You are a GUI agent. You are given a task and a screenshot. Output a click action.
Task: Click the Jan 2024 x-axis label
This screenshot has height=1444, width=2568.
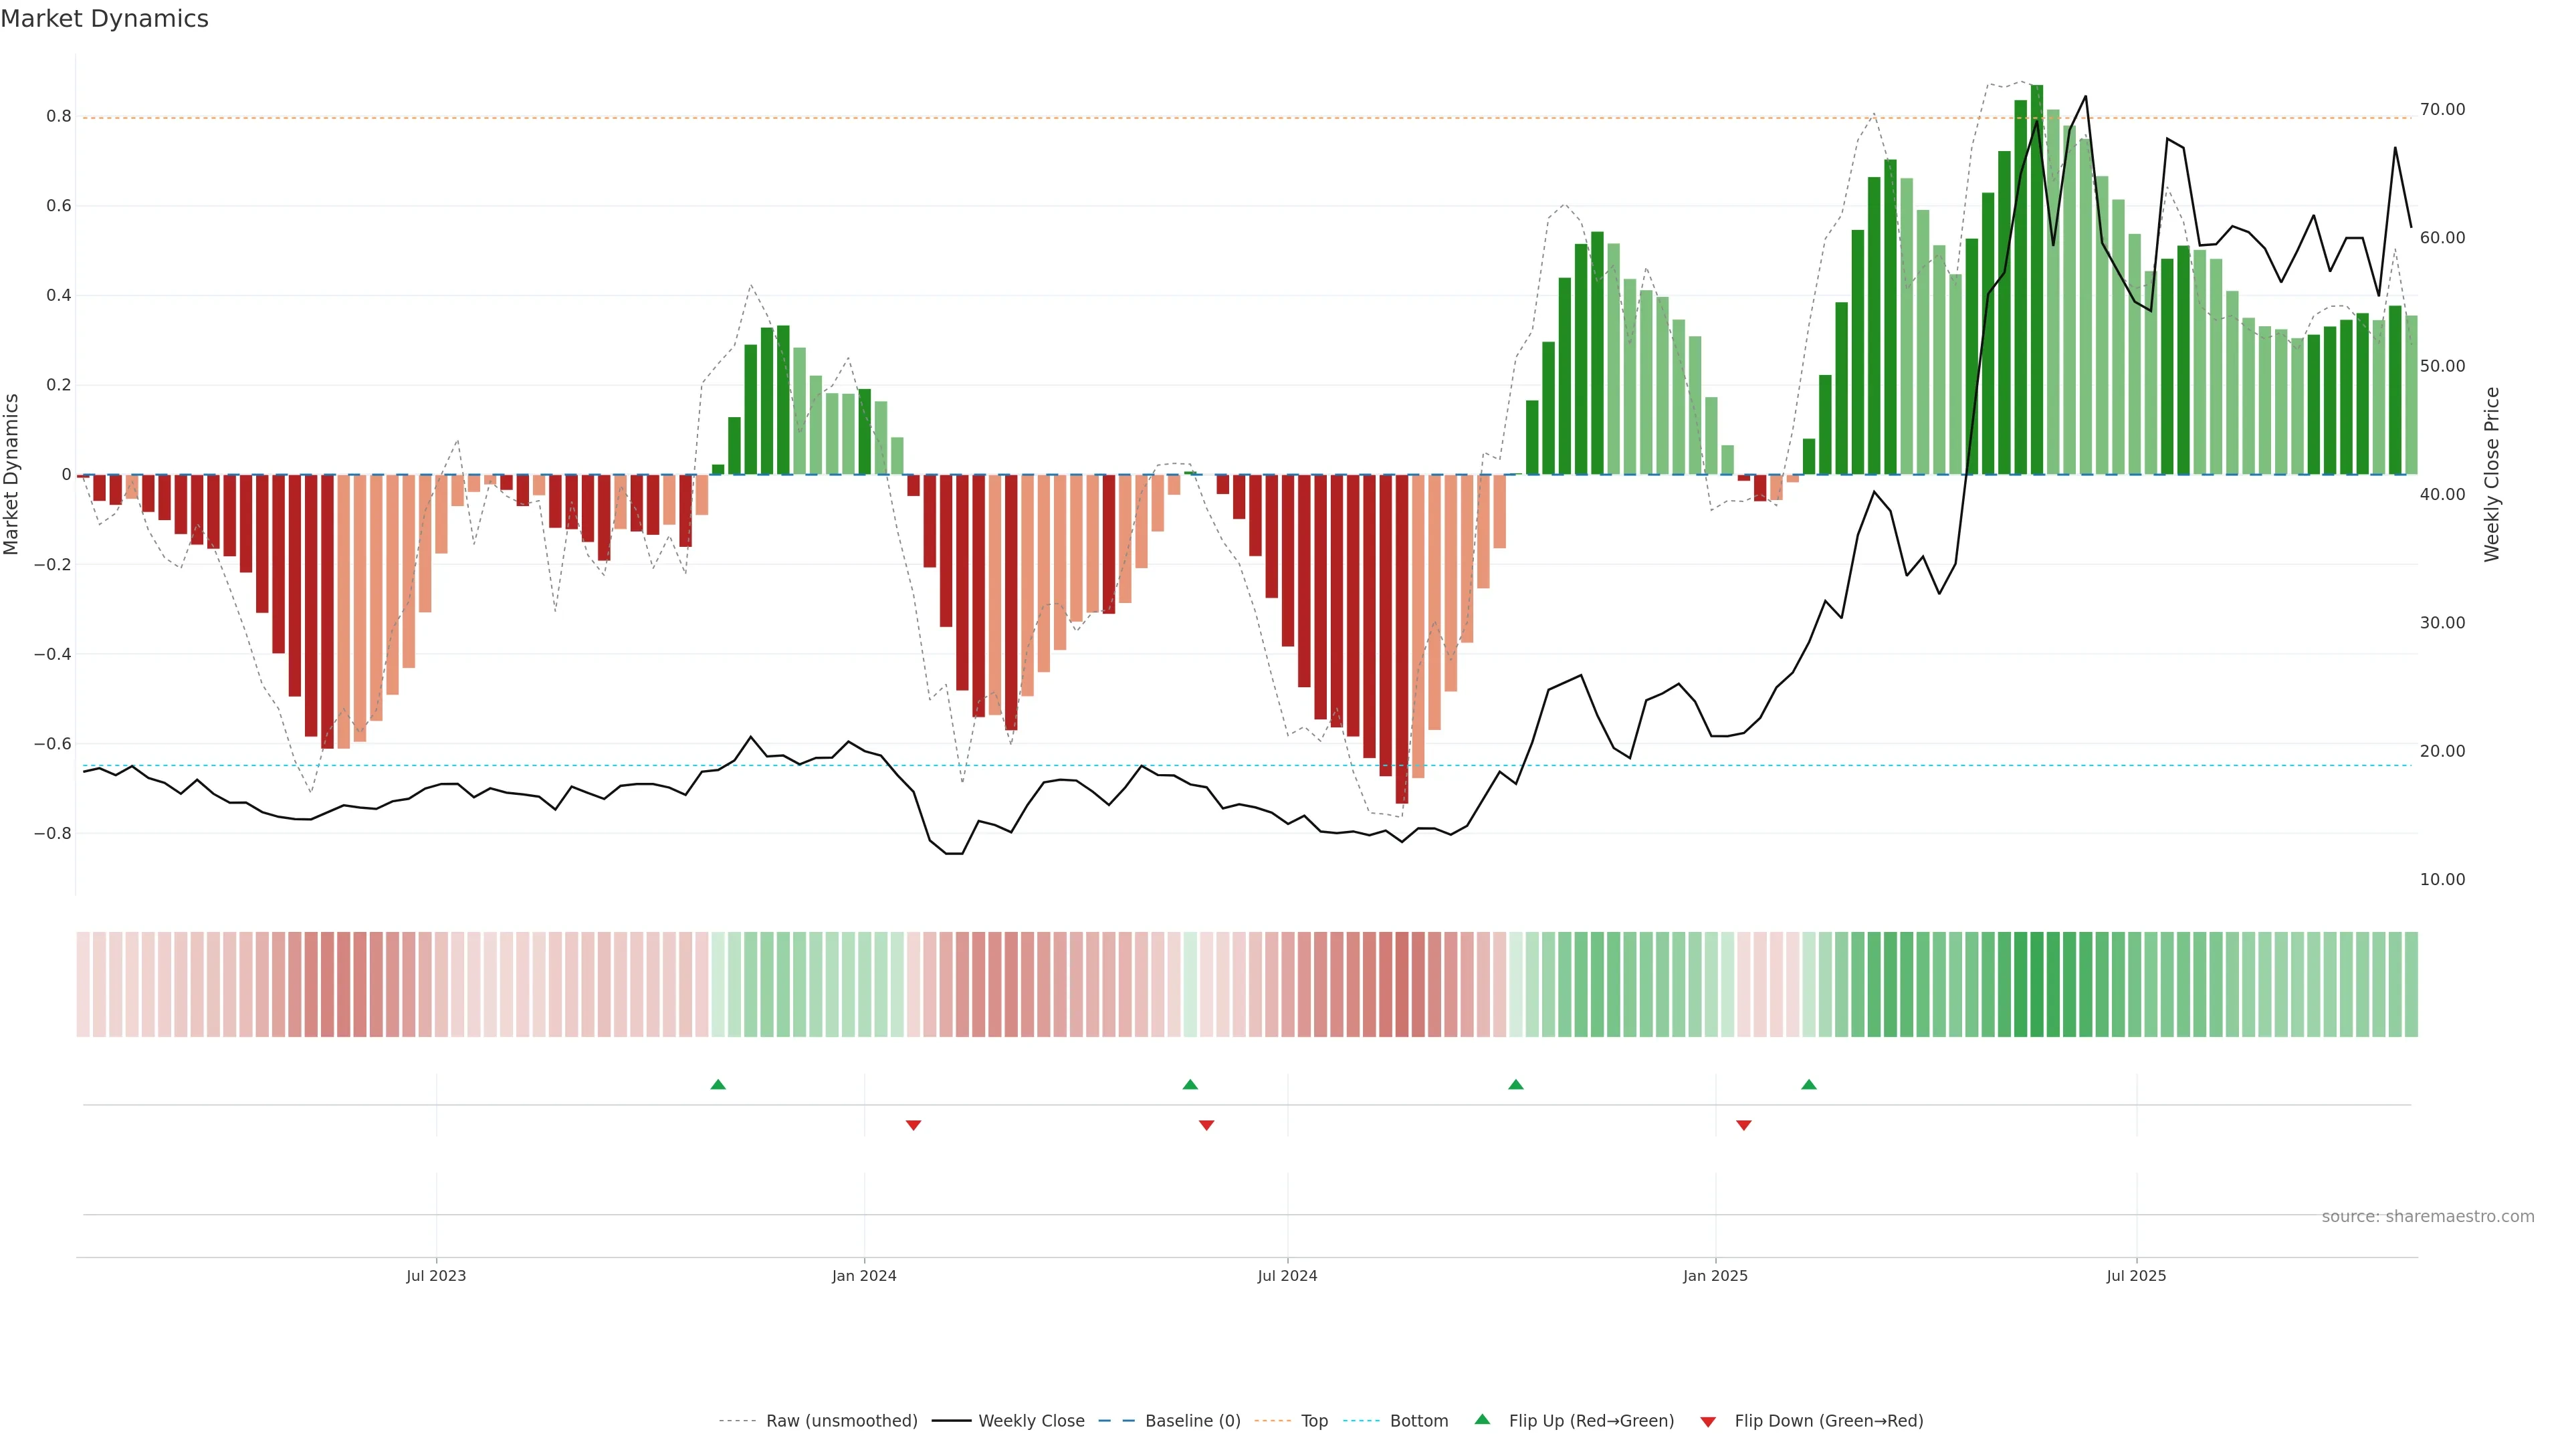pos(864,1276)
